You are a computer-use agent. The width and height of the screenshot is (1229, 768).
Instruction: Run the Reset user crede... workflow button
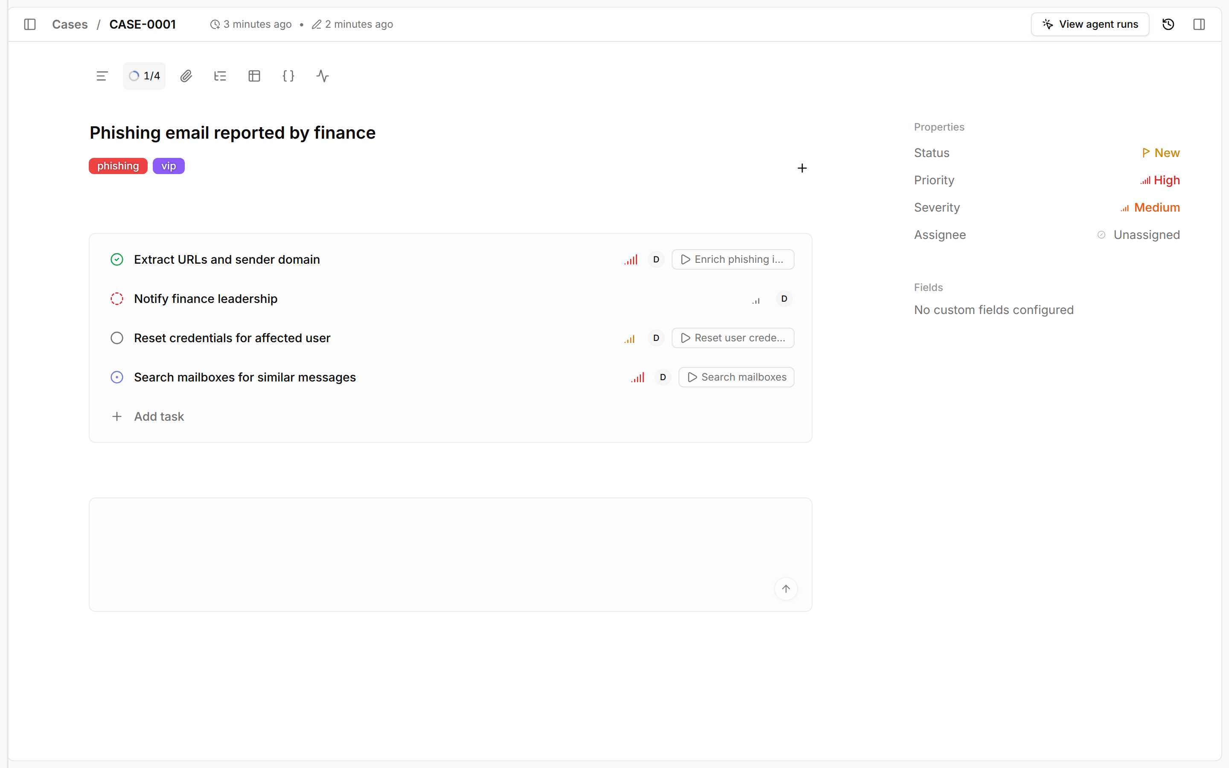733,338
